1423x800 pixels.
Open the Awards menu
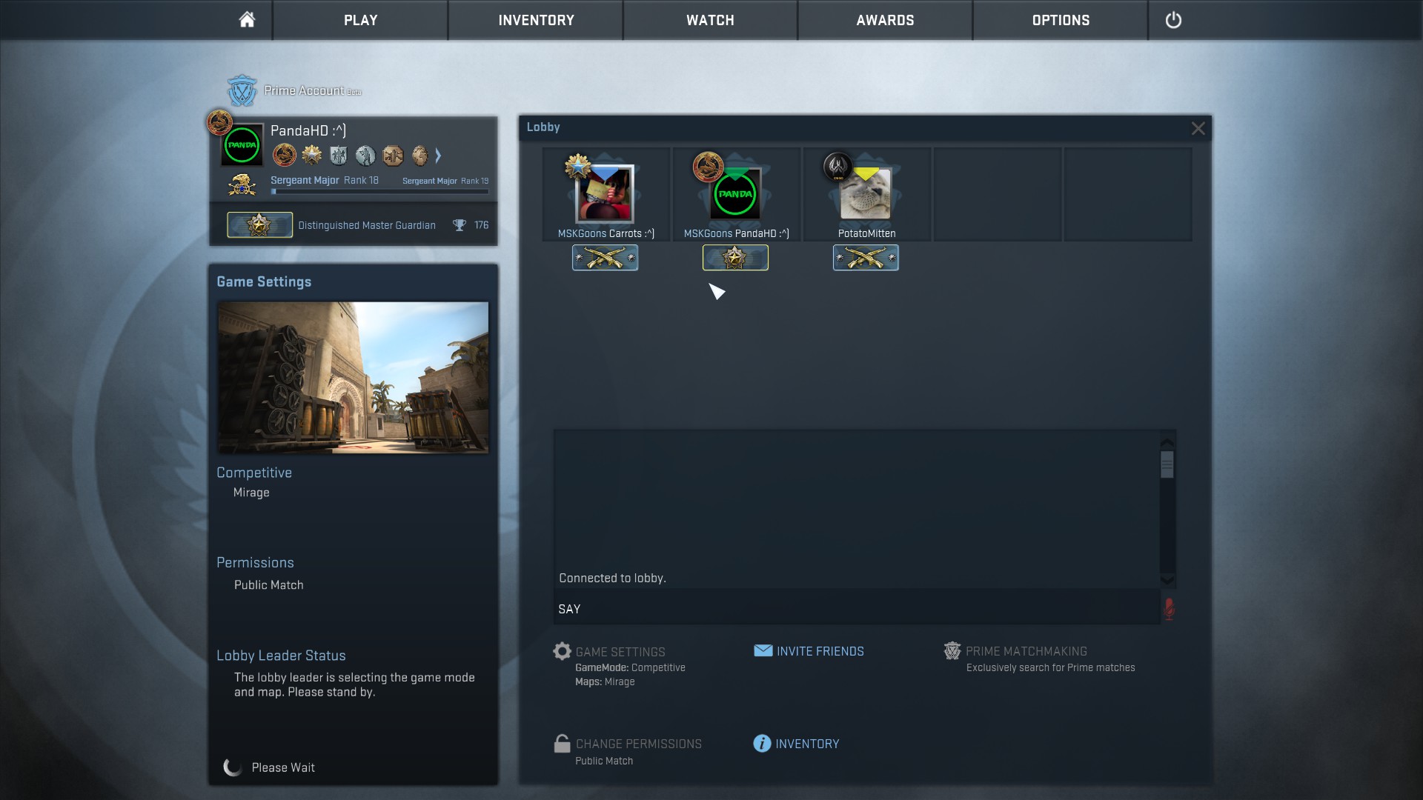[x=885, y=20]
